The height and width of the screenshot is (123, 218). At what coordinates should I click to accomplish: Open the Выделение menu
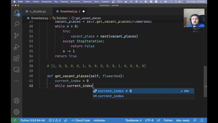tap(47, 2)
